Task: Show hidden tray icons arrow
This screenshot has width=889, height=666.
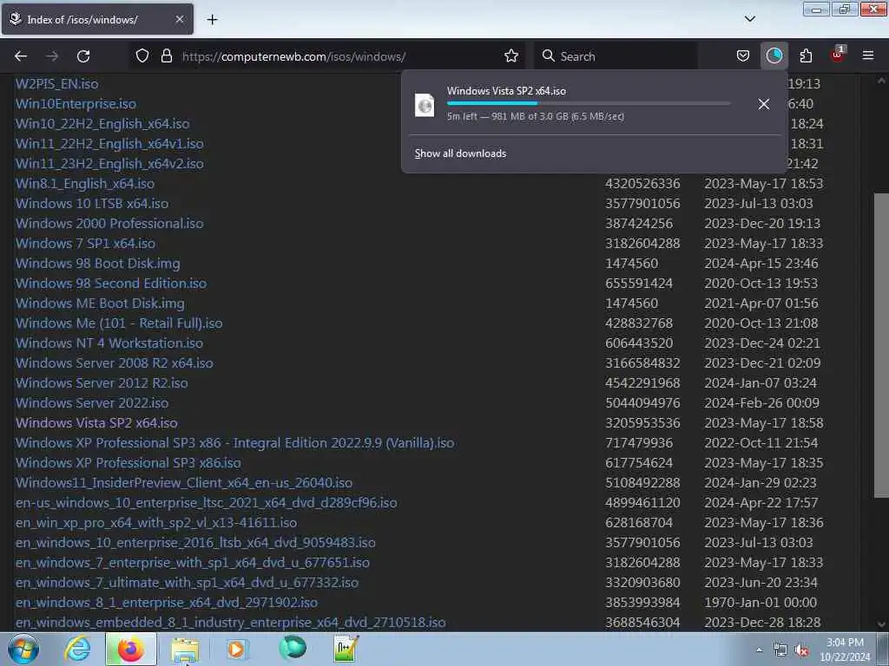Action: point(759,650)
